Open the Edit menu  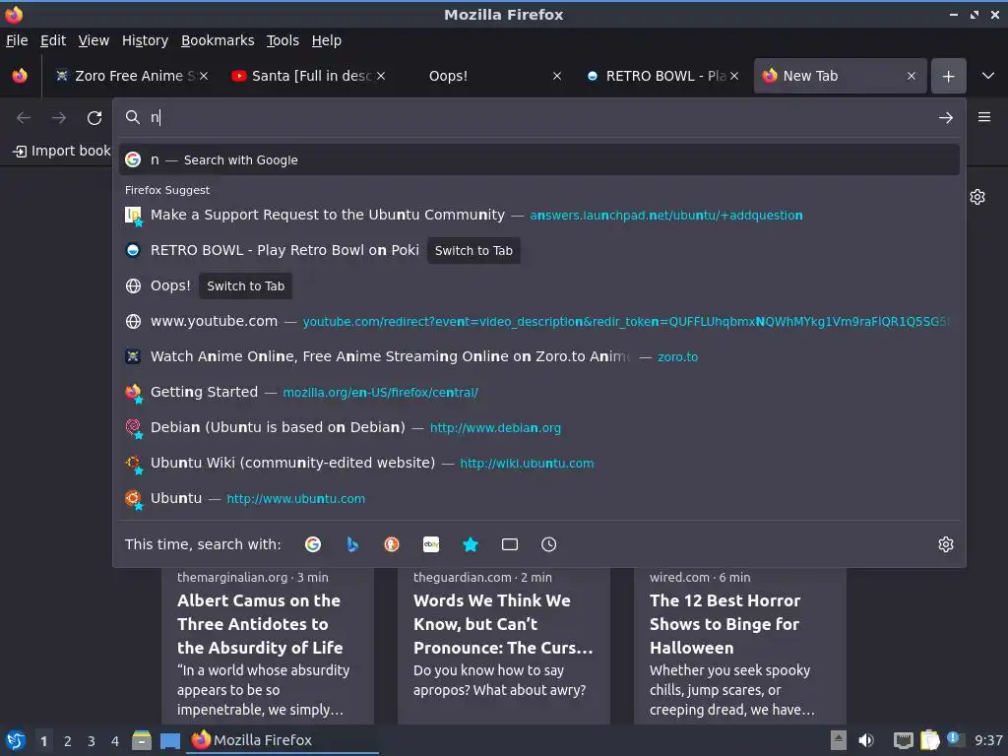[x=53, y=40]
